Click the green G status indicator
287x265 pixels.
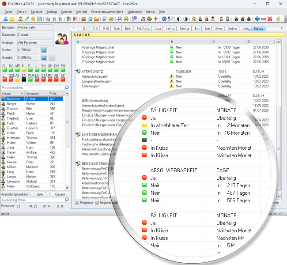[x=4, y=71]
